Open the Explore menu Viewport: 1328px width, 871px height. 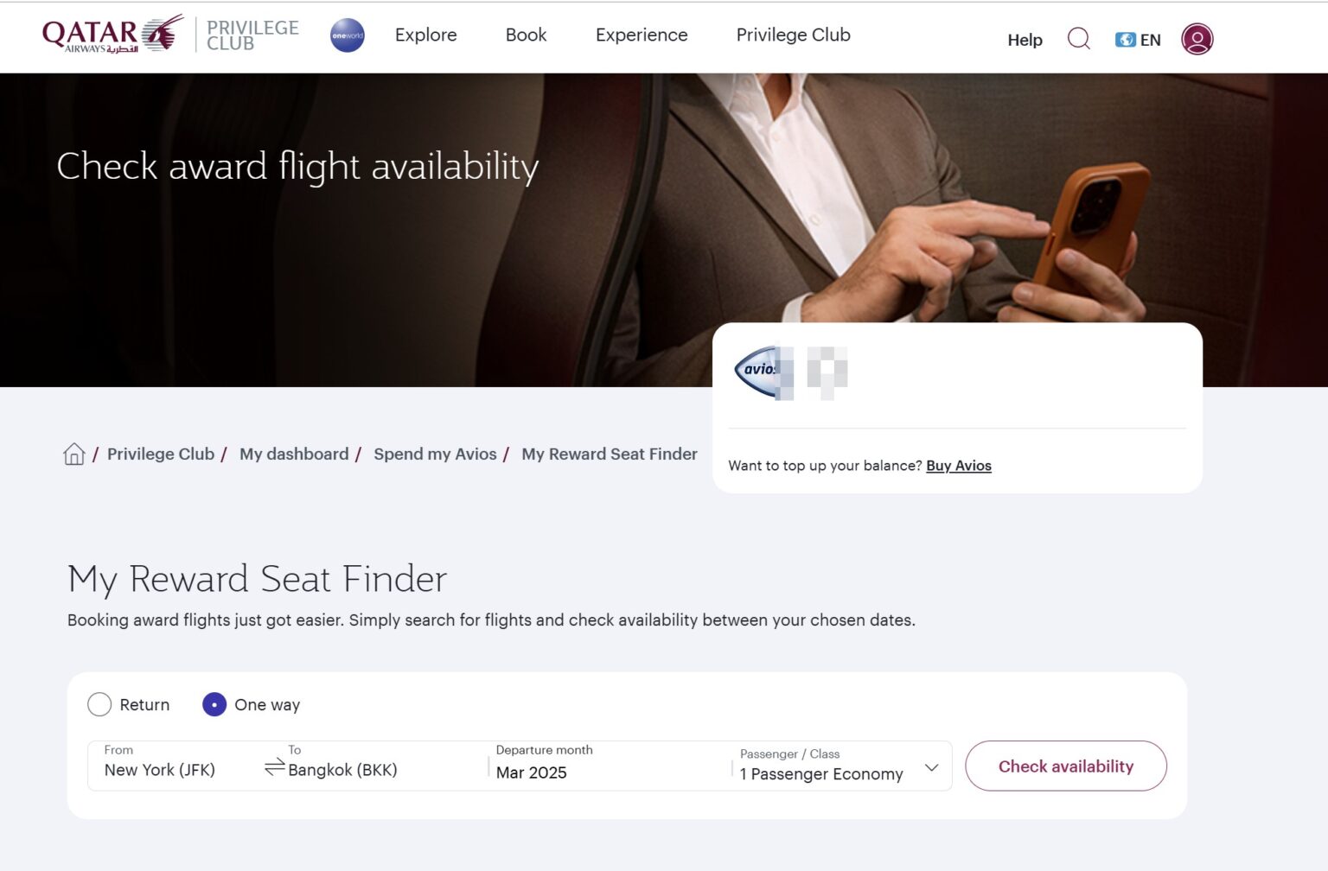click(425, 35)
